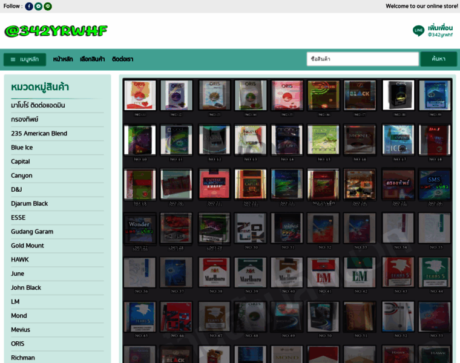This screenshot has height=363, width=460.
Task: Select green L&M thumbnail NO.42
Action: [360, 272]
